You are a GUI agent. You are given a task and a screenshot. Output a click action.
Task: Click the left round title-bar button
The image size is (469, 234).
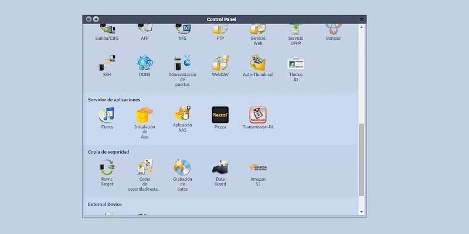point(89,19)
